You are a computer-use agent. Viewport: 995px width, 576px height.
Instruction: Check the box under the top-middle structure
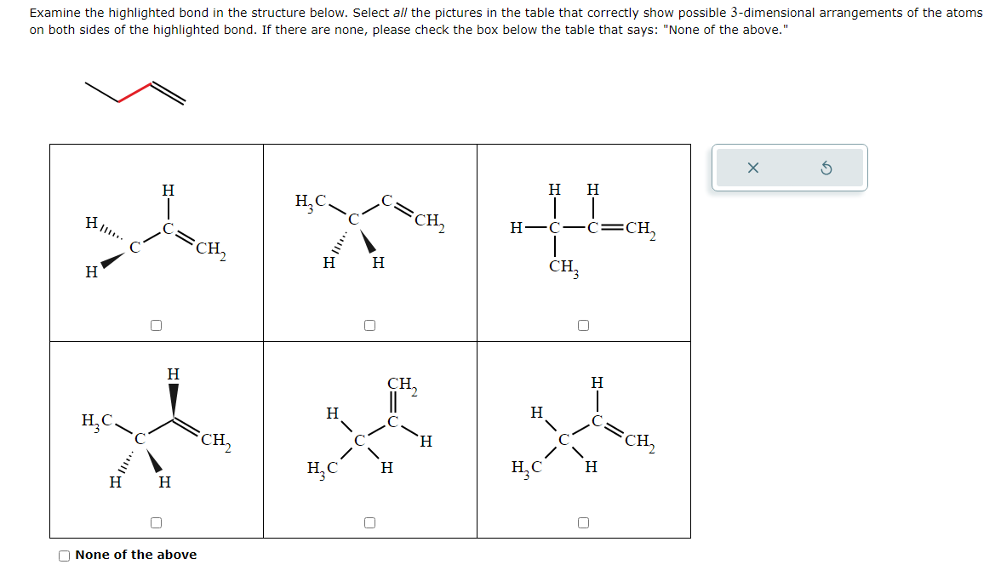click(x=369, y=323)
